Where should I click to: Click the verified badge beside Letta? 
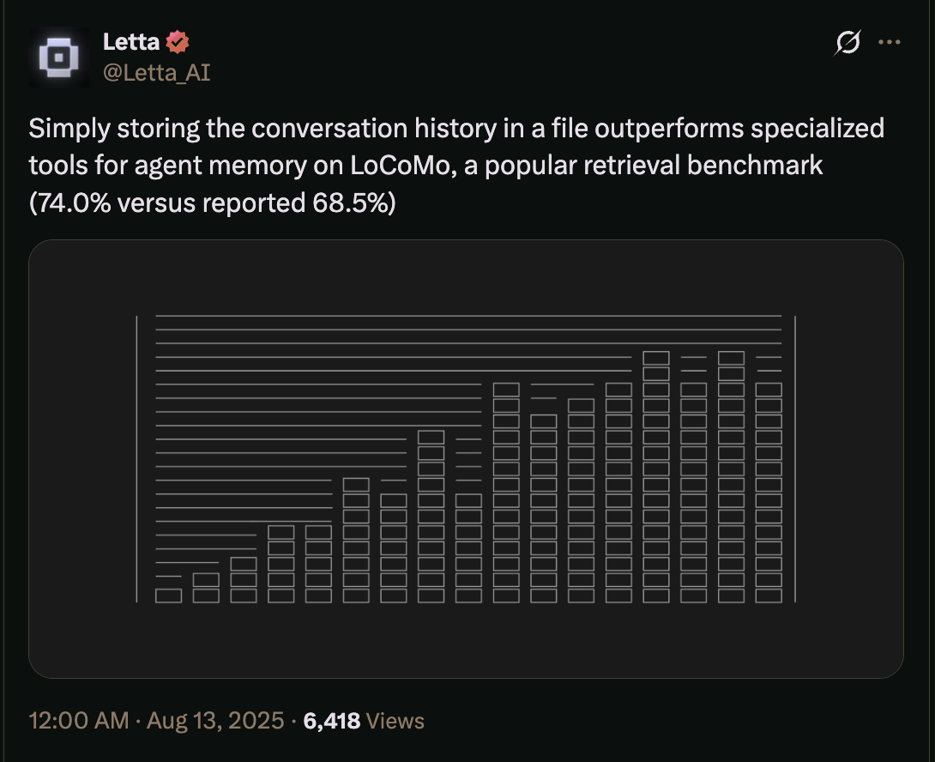pos(177,42)
